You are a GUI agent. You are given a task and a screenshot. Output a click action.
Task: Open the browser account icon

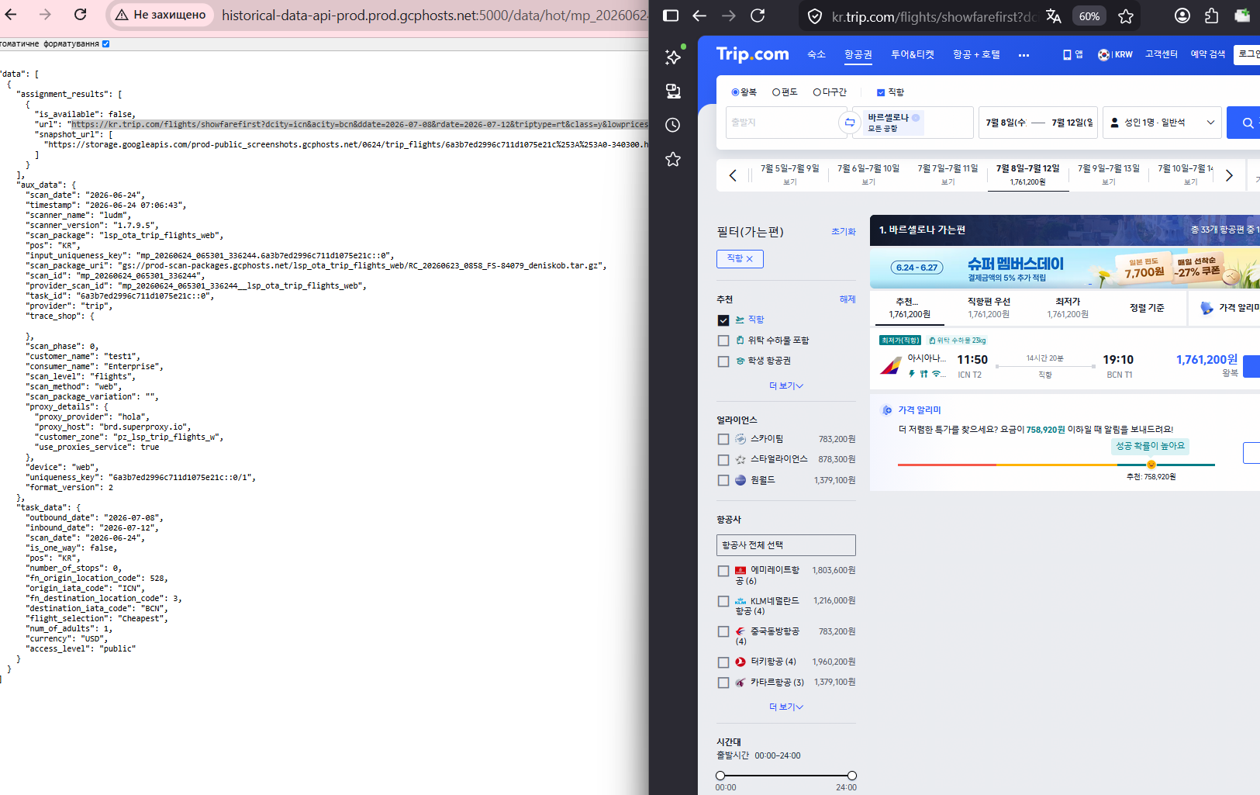click(x=1182, y=16)
